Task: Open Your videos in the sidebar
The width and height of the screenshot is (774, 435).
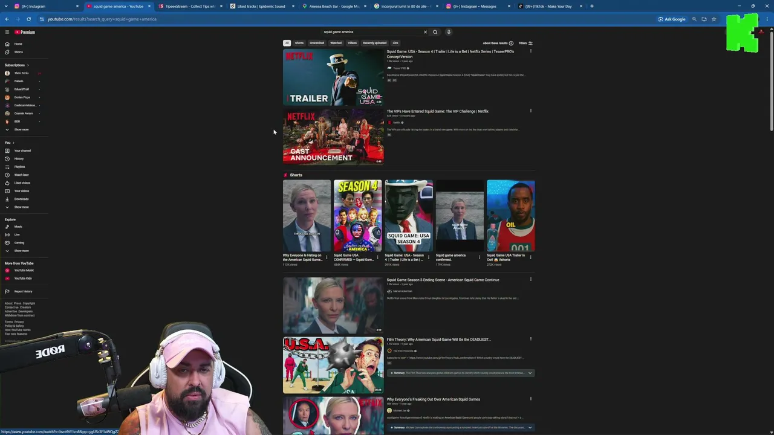Action: (x=21, y=191)
